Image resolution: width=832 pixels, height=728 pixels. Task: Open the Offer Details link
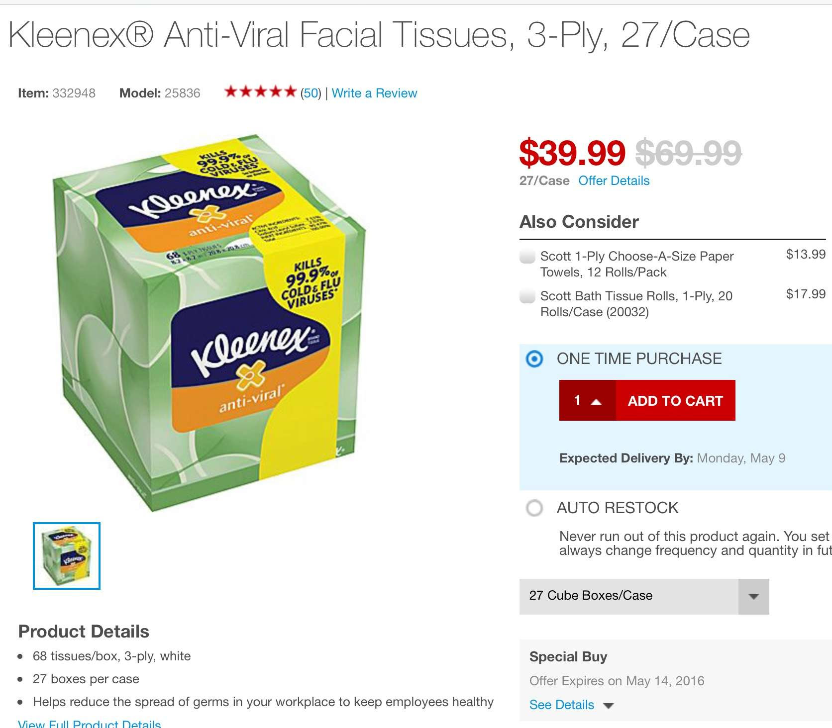tap(614, 181)
